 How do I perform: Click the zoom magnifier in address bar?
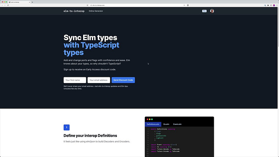184,5
